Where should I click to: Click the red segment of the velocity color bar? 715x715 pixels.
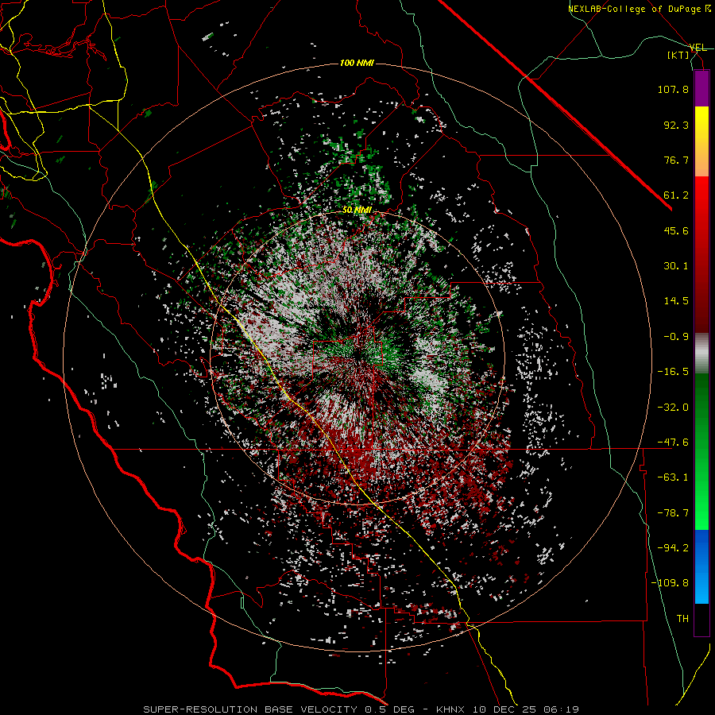701,254
